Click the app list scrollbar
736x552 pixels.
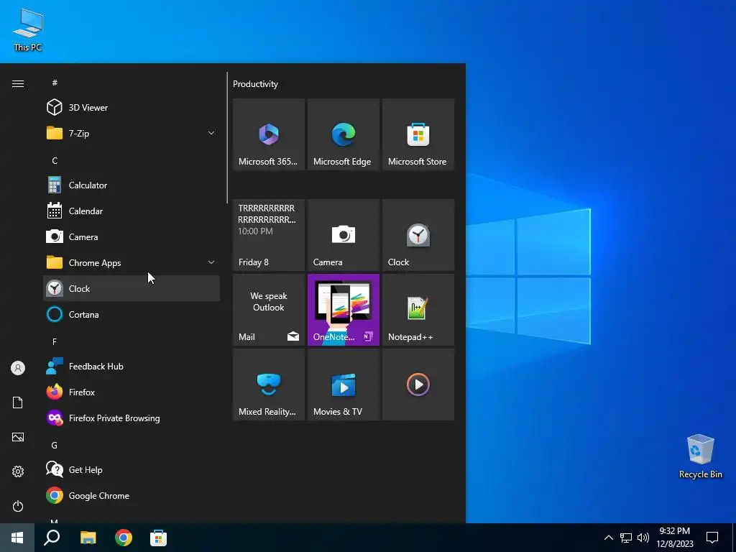click(x=227, y=137)
